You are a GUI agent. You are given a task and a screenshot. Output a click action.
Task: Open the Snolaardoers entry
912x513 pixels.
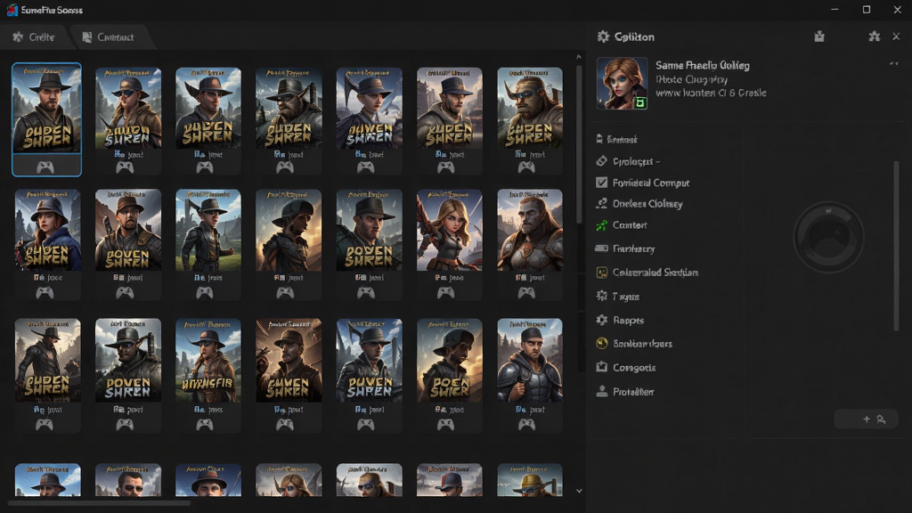pyautogui.click(x=642, y=344)
